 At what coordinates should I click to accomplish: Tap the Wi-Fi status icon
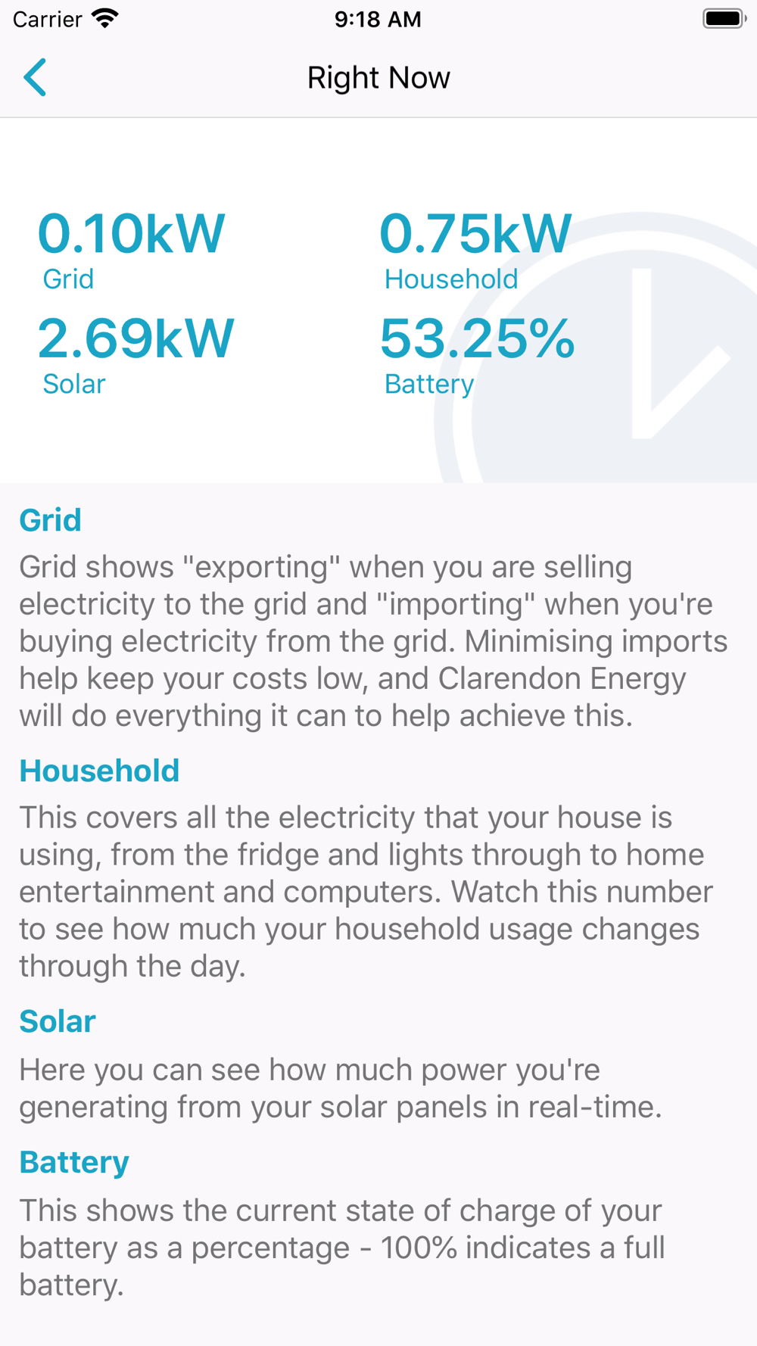[x=105, y=19]
